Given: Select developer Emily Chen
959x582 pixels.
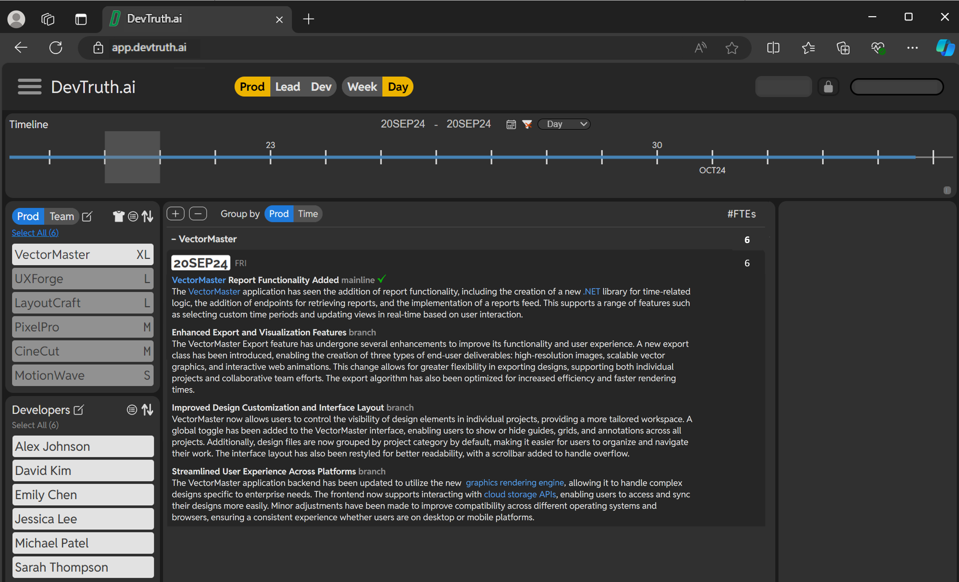Looking at the screenshot, I should (83, 495).
